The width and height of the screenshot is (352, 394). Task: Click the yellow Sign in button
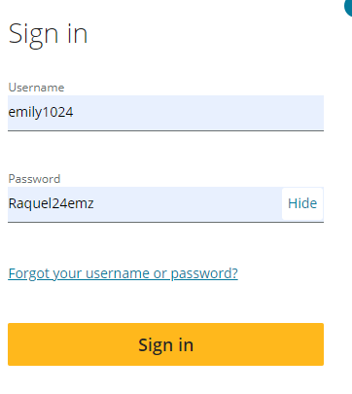165,344
